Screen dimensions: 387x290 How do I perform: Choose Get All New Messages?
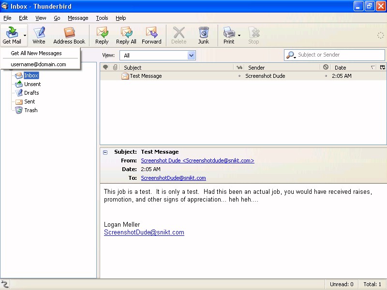(40, 53)
